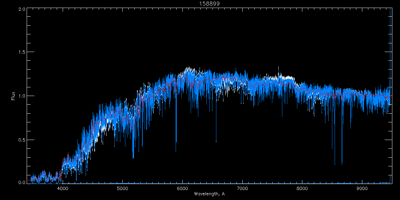Click the 1.0 y-axis tick label
400x200 pixels.
[22, 96]
